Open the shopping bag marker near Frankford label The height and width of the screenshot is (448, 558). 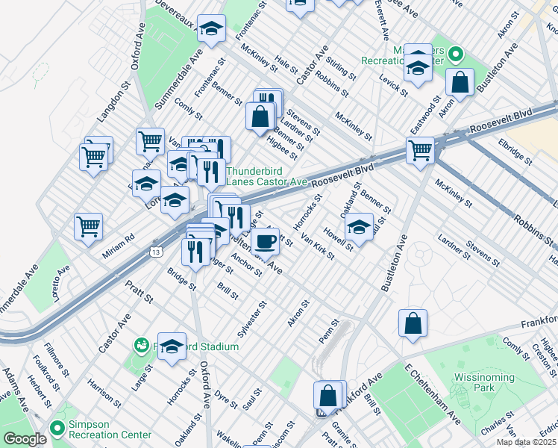click(x=413, y=324)
